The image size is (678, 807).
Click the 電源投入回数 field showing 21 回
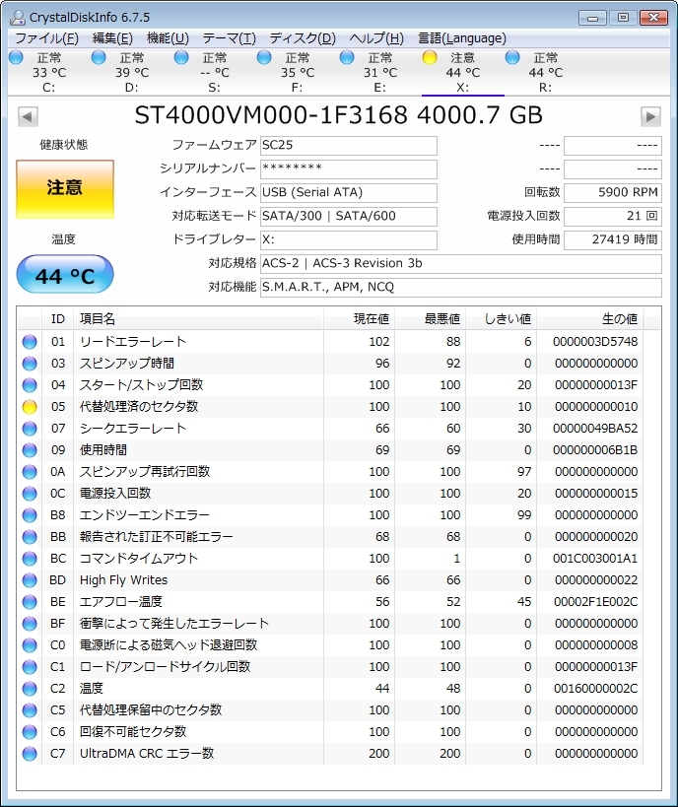tap(613, 216)
